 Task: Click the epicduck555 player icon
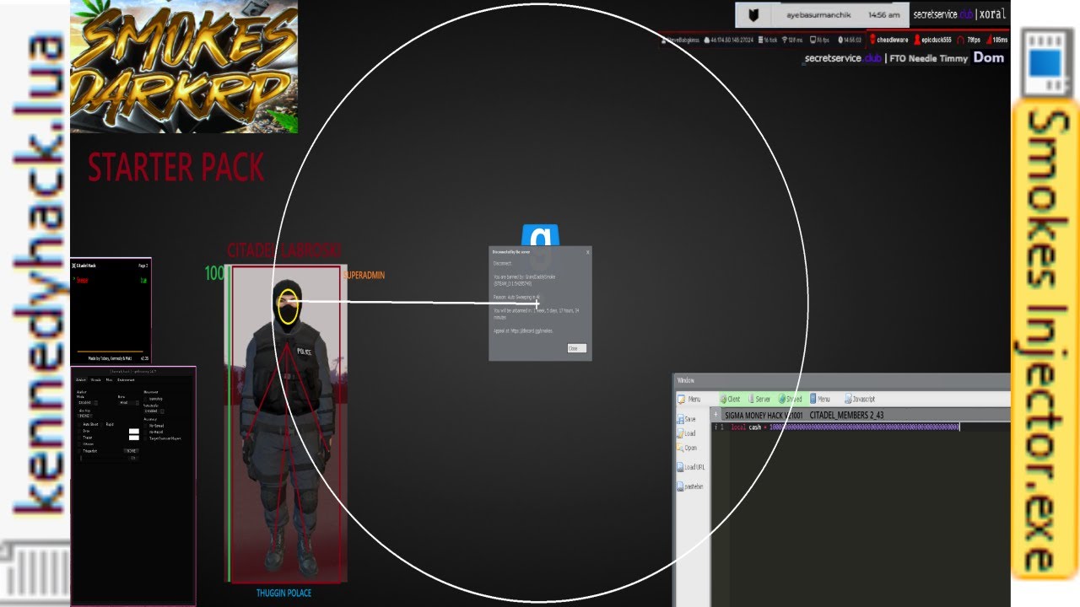pyautogui.click(x=916, y=40)
